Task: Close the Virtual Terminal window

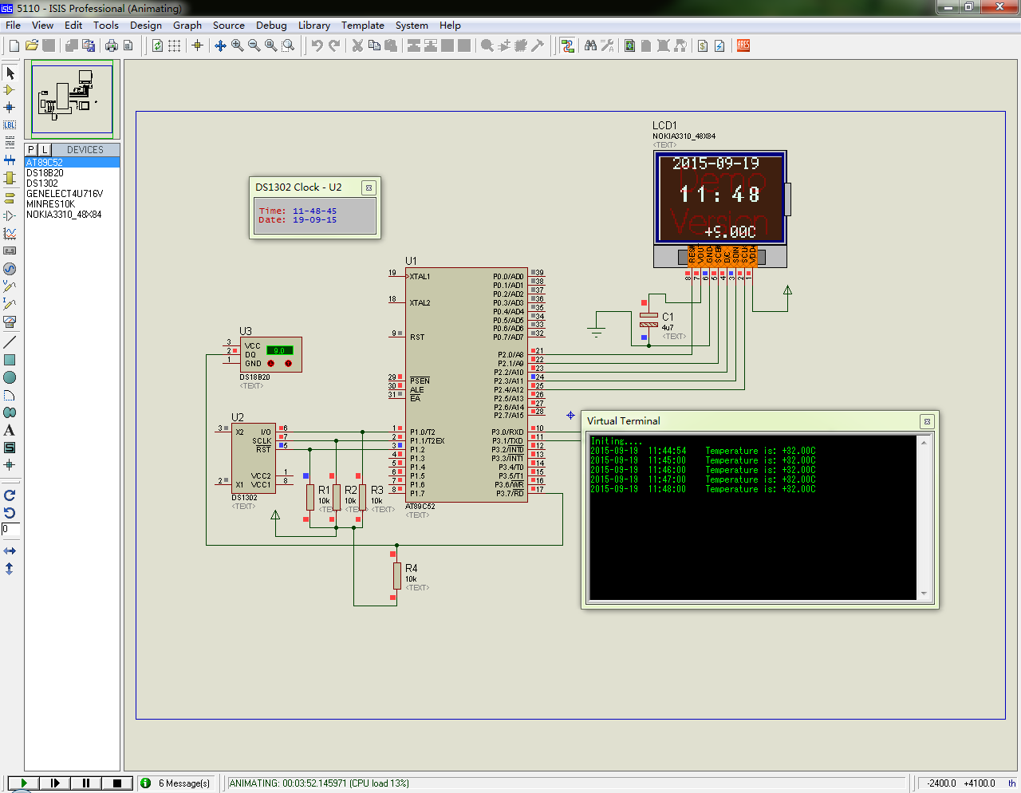Action: pyautogui.click(x=927, y=421)
